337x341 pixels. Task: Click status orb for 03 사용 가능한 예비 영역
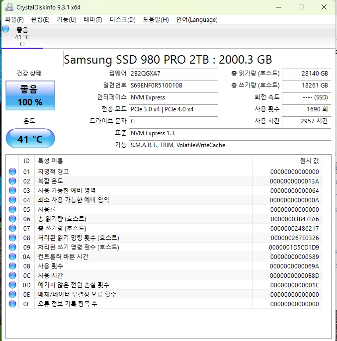[12, 190]
